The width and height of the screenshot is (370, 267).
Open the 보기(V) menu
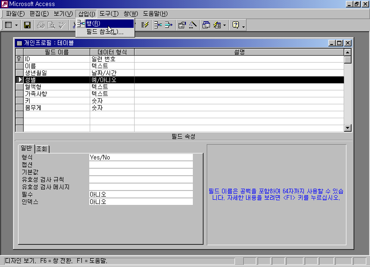[x=63, y=14]
